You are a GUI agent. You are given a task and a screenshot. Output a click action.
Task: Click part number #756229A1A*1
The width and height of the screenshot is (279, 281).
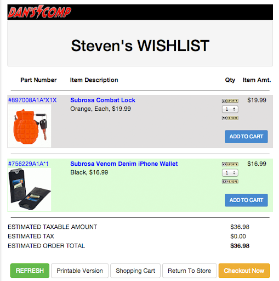(29, 164)
